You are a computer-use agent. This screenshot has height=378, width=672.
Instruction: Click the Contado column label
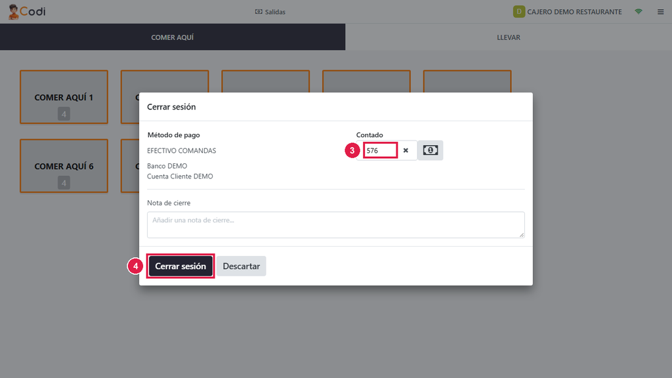click(x=369, y=135)
